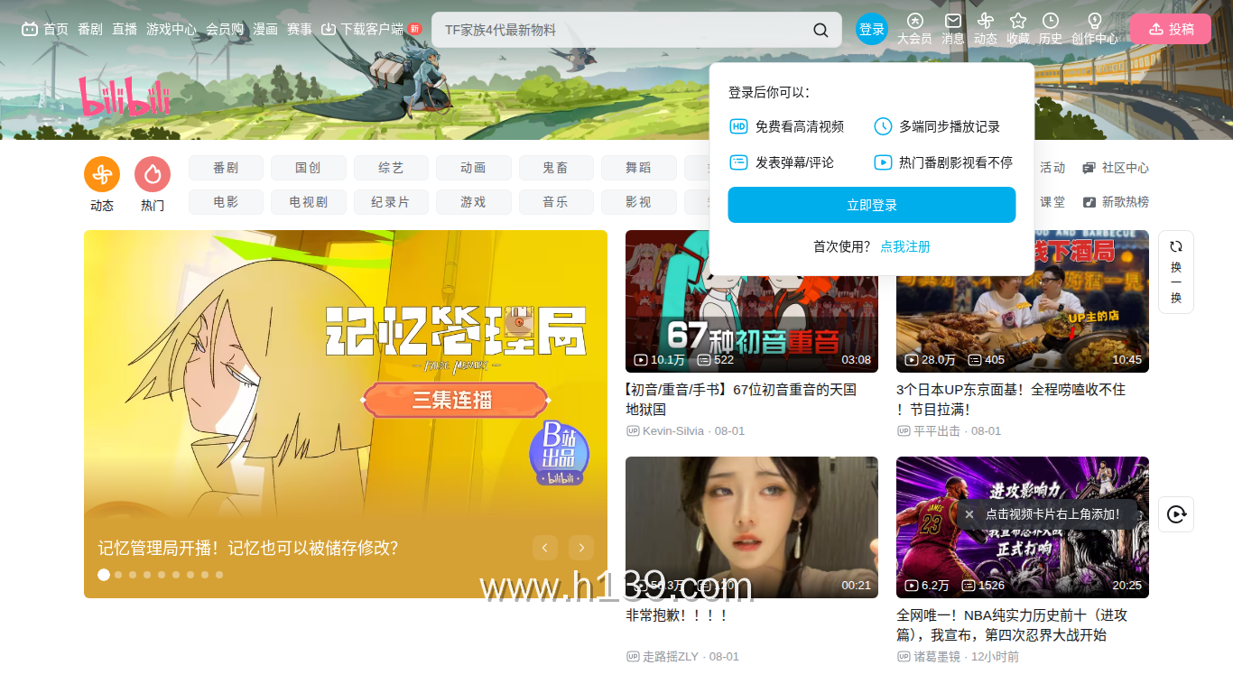This screenshot has height=693, width=1233.
Task: Open the 00:21 woman portrait video thumbnail
Action: (x=752, y=527)
